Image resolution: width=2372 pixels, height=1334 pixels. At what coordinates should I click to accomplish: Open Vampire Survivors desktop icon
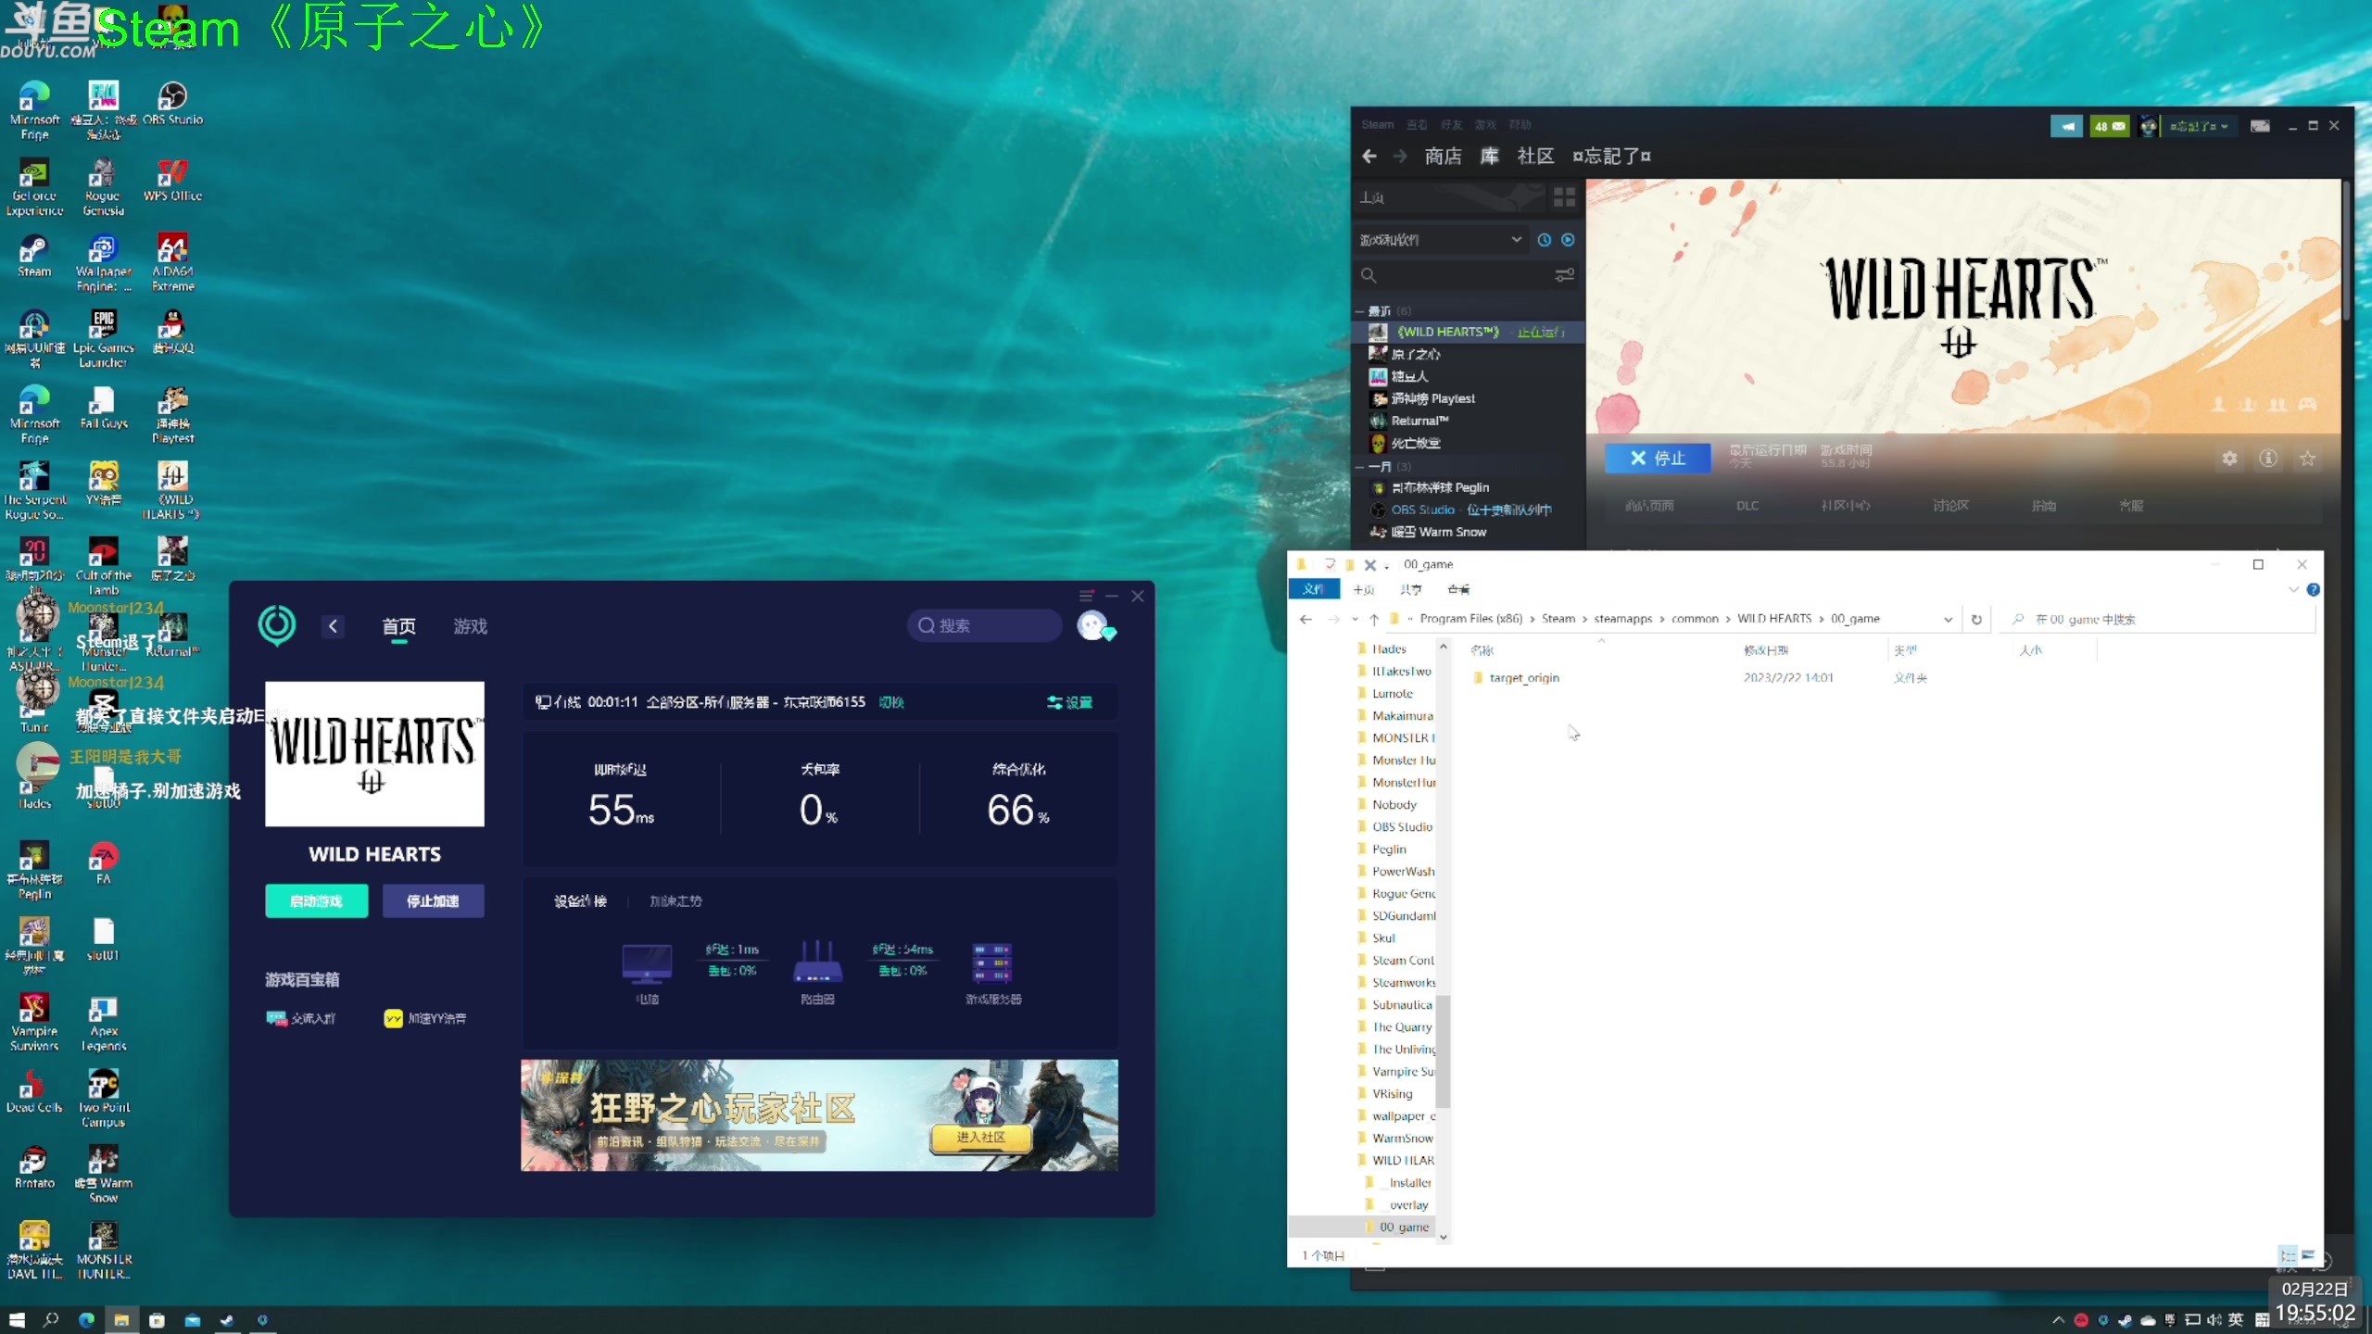click(34, 1022)
